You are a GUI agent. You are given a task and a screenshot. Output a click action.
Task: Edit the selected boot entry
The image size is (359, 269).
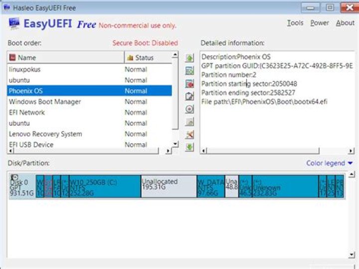(189, 96)
